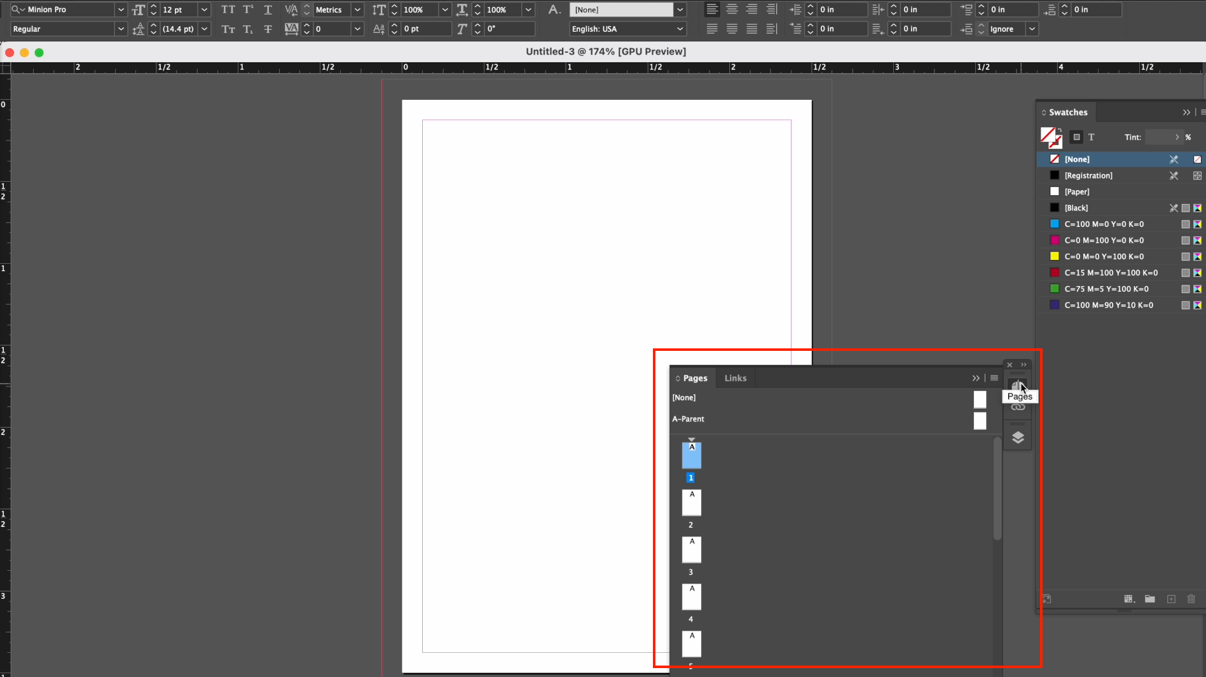Select the Pages panel icon in the dock
Image resolution: width=1206 pixels, height=677 pixels.
(x=1018, y=385)
